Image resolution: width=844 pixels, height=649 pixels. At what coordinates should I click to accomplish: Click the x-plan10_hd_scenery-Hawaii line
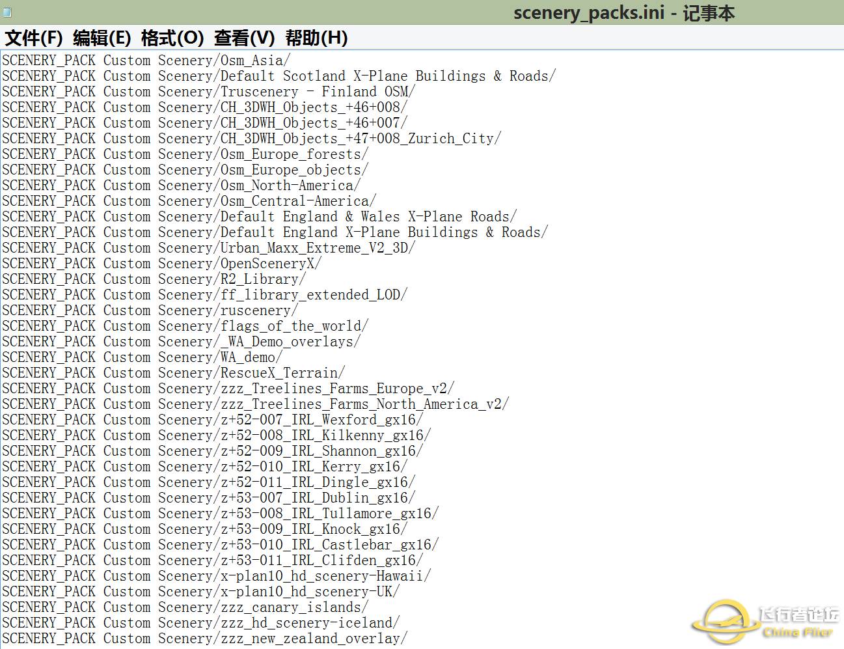pos(216,576)
